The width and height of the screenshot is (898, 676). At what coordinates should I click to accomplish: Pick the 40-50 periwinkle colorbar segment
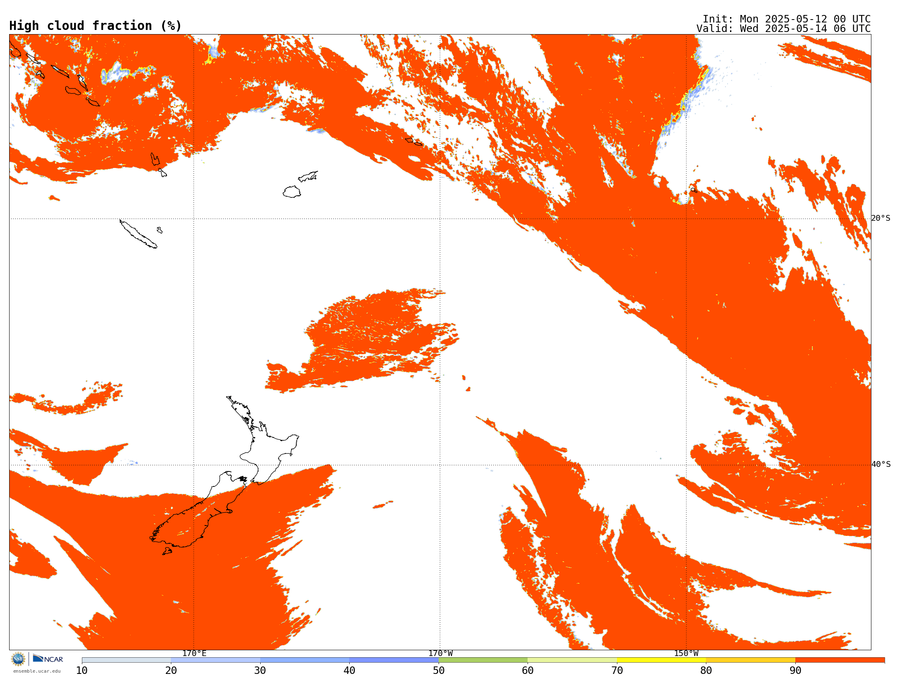coord(394,660)
